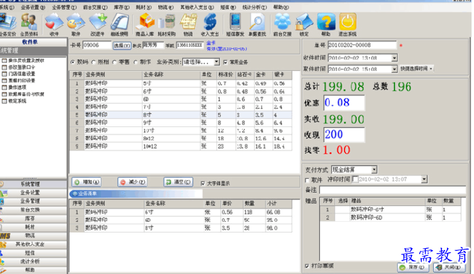Click the 备注 remarks field
The width and height of the screenshot is (474, 274).
coord(393,190)
